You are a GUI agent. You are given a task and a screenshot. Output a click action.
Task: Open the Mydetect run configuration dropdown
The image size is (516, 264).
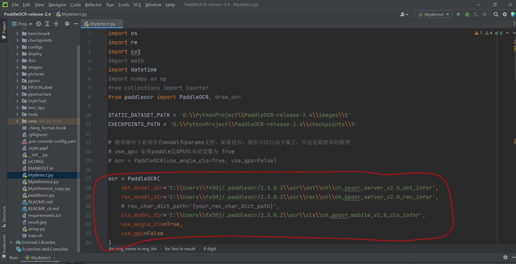[433, 14]
